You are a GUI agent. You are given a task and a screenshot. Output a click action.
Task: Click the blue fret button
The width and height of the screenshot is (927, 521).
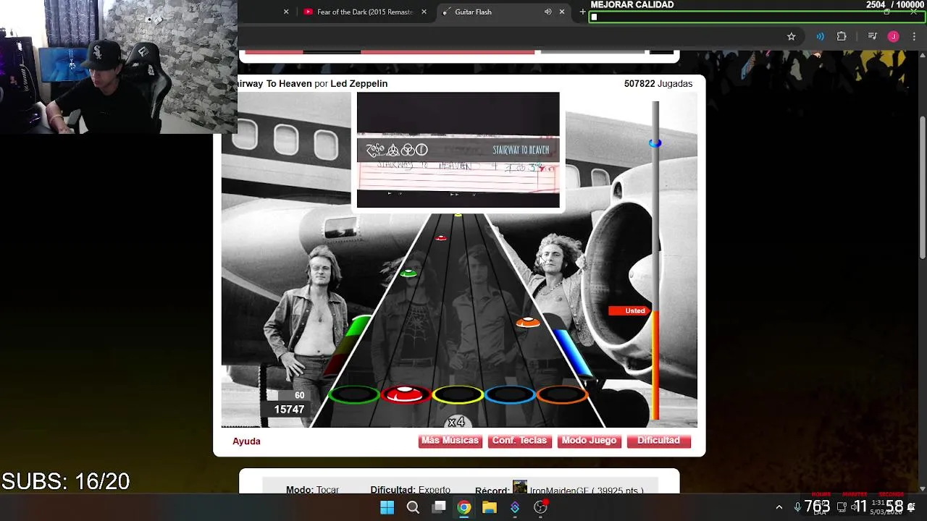tap(510, 395)
